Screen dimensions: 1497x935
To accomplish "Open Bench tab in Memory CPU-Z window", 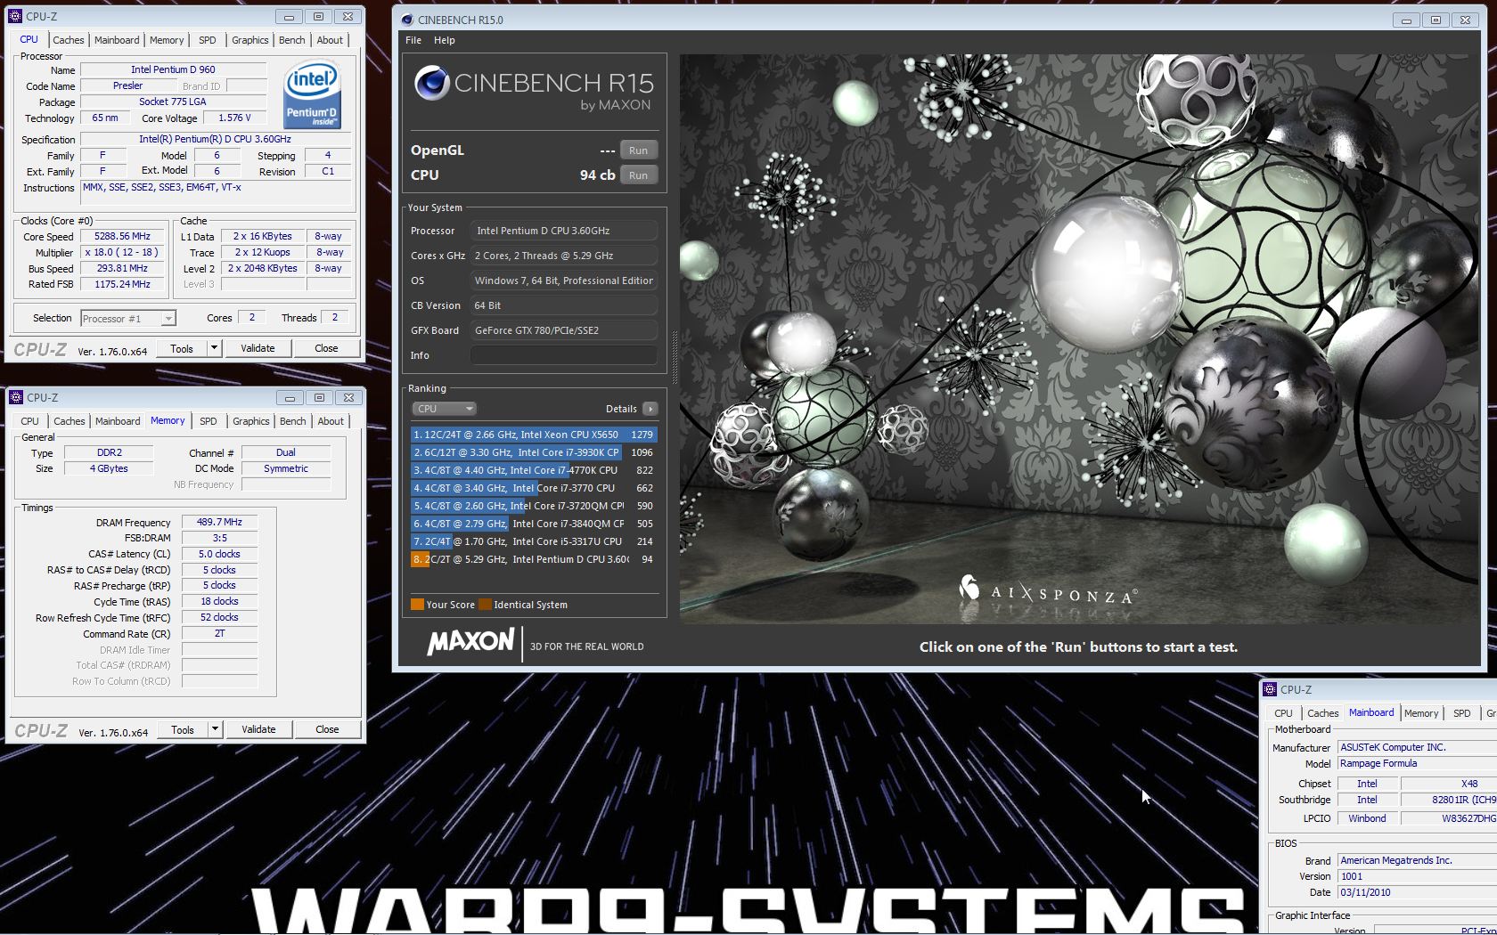I will tap(293, 421).
